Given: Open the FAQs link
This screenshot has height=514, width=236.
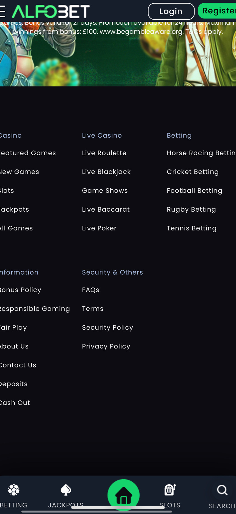Looking at the screenshot, I should pos(91,290).
